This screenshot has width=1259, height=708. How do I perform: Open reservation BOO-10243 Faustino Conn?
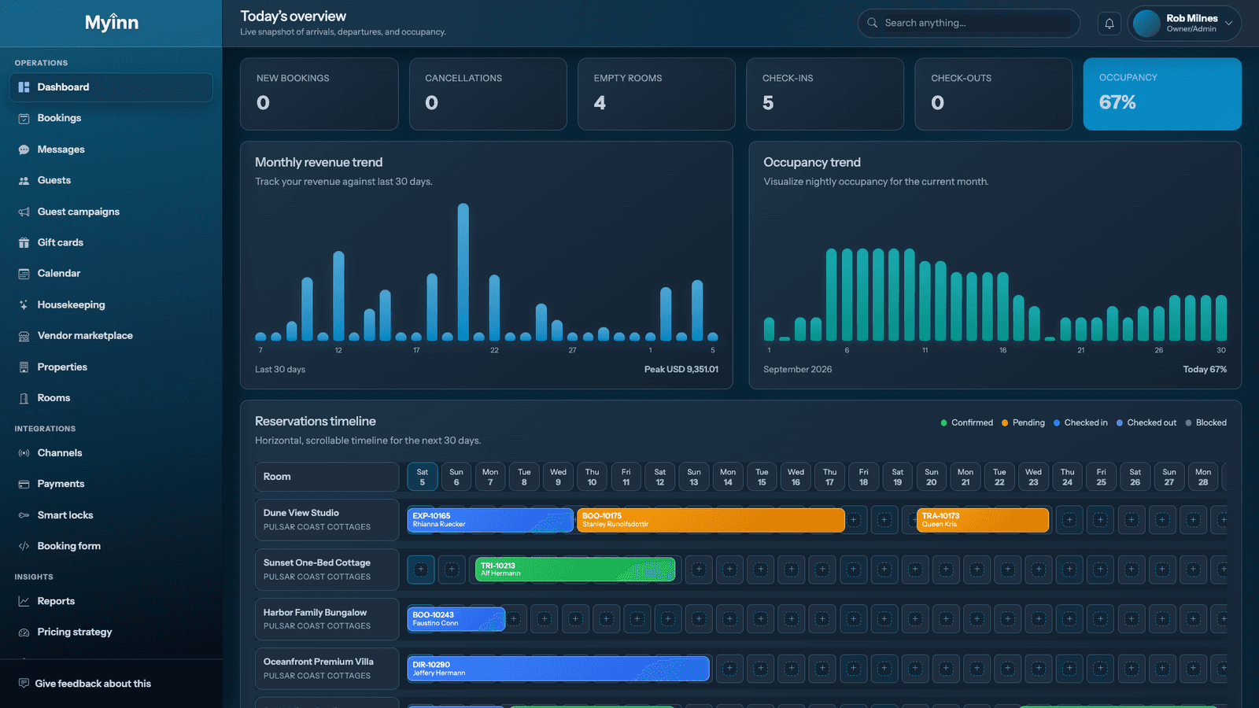click(x=456, y=619)
